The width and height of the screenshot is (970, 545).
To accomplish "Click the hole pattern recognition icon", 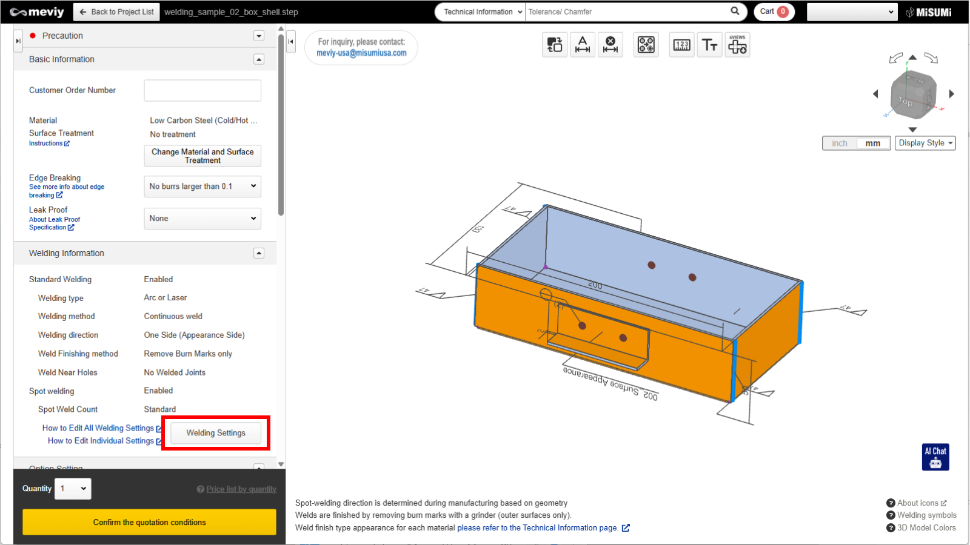I will click(x=646, y=45).
